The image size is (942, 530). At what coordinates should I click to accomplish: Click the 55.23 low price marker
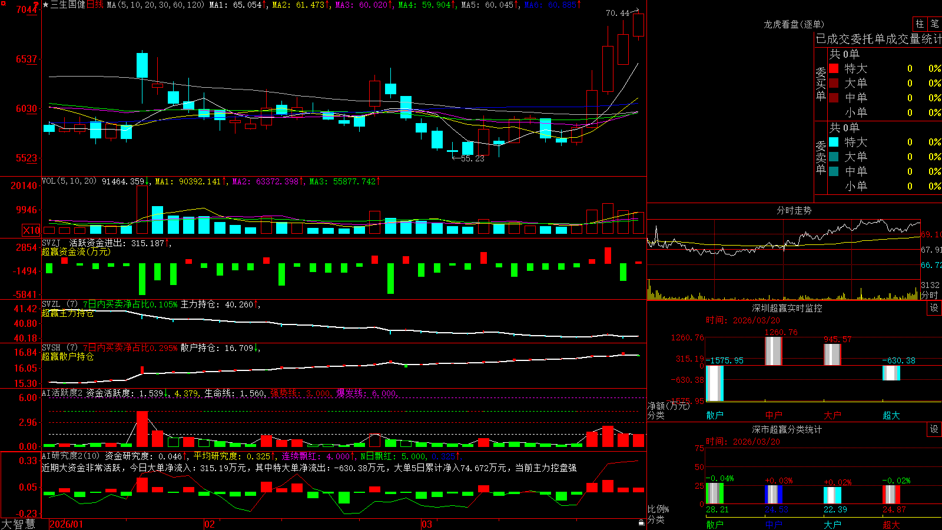coord(473,158)
